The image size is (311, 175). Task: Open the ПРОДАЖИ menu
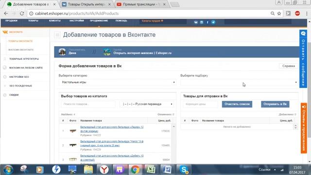pos(11,20)
